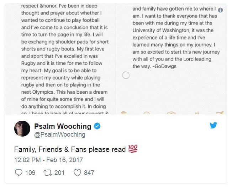Click the camera icon in note toolbar

(x=172, y=113)
